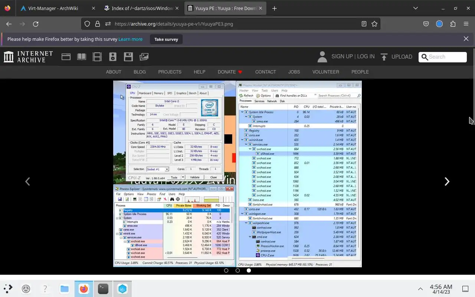Screen dimensions: 475x297
Task: Open the application launcher in the taskbar
Action: (x=8, y=288)
